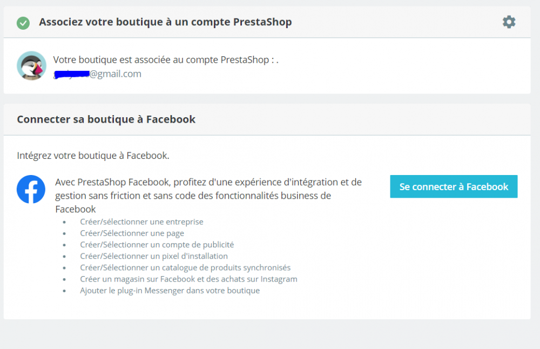Click the PrestaShop Facebook description paragraph
Viewport: 540px width, 349px height.
(x=208, y=195)
